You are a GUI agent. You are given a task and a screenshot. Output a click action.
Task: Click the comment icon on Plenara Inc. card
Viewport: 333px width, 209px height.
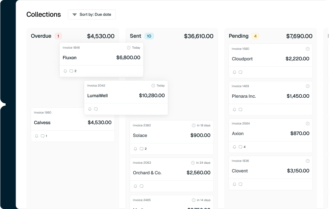(240, 109)
